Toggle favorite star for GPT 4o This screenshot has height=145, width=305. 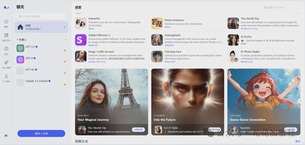point(65,73)
